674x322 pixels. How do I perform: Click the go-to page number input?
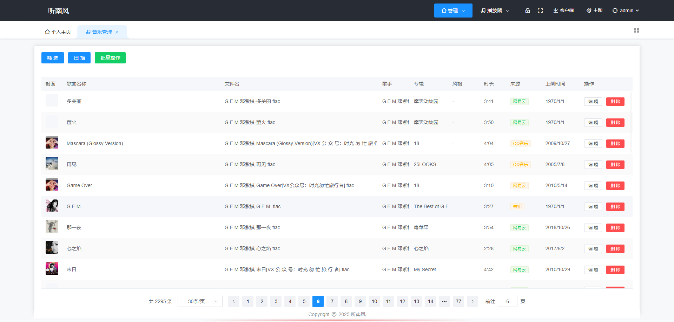click(x=507, y=301)
